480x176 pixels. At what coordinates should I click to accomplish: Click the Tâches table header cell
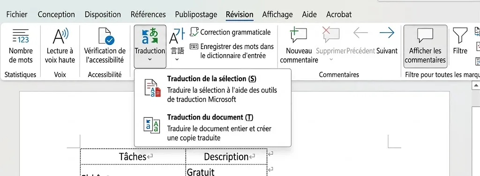pos(133,156)
